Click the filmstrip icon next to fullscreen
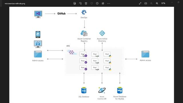183x103 pixels. (146, 3)
